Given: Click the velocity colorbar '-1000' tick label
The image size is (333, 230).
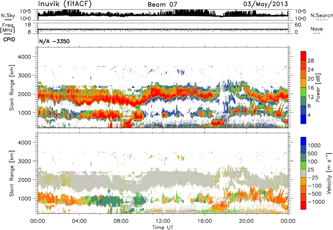Looking at the screenshot, I should 316,202.
